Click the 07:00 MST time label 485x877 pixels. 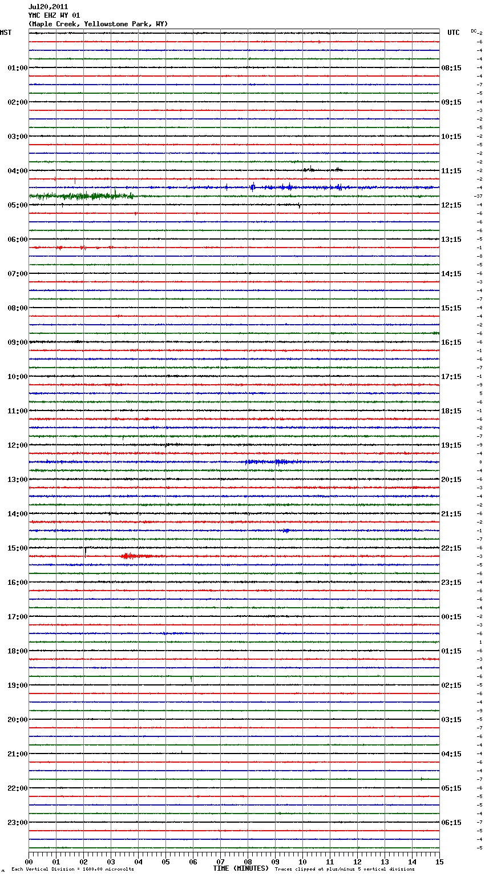[18, 274]
